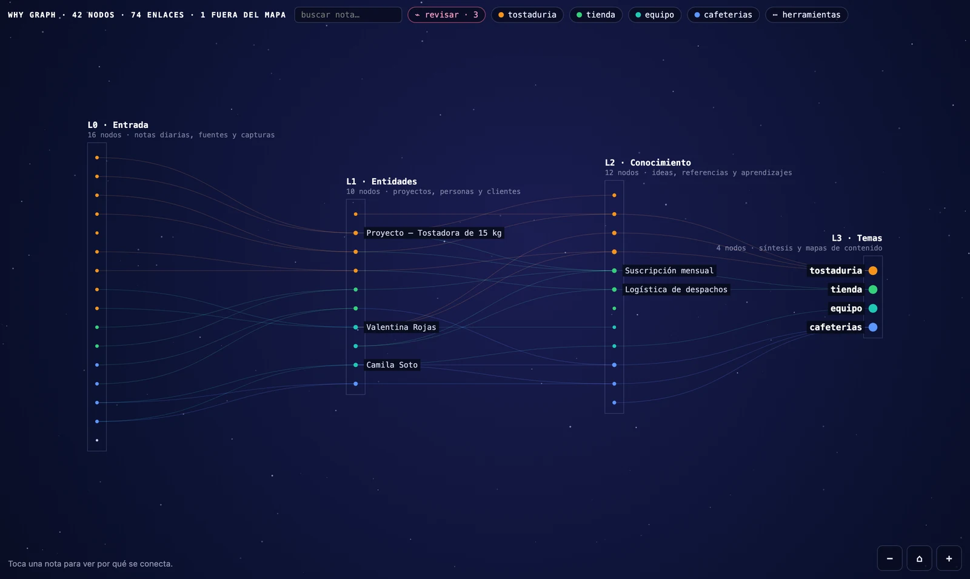Zoom in with the plus button

[x=949, y=558]
